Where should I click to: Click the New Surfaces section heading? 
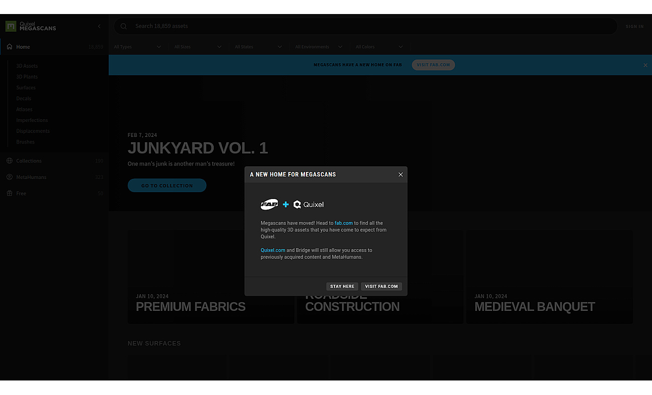click(x=154, y=343)
